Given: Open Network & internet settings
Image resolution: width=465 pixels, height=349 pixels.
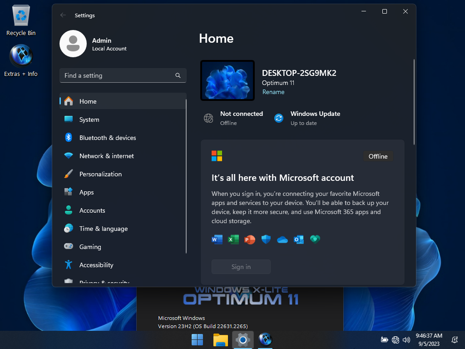Looking at the screenshot, I should coord(106,156).
